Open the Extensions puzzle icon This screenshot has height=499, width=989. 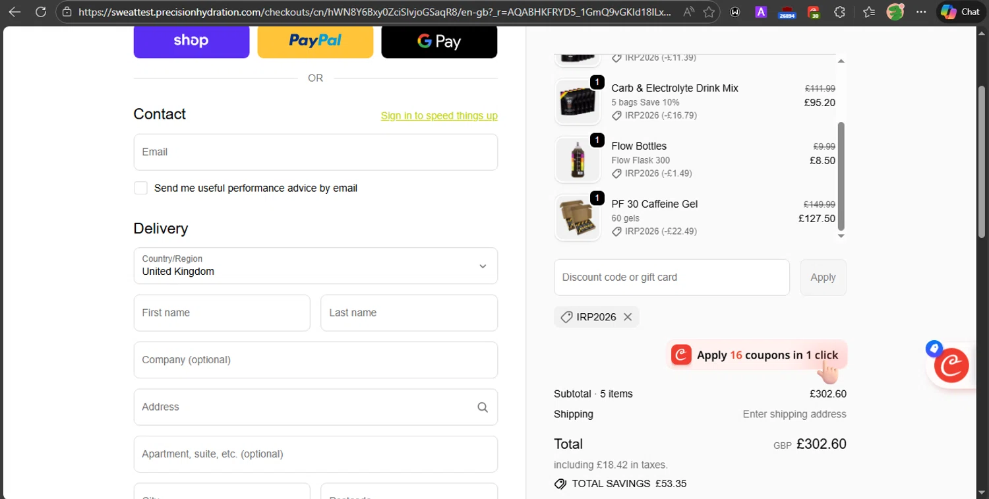click(x=839, y=12)
